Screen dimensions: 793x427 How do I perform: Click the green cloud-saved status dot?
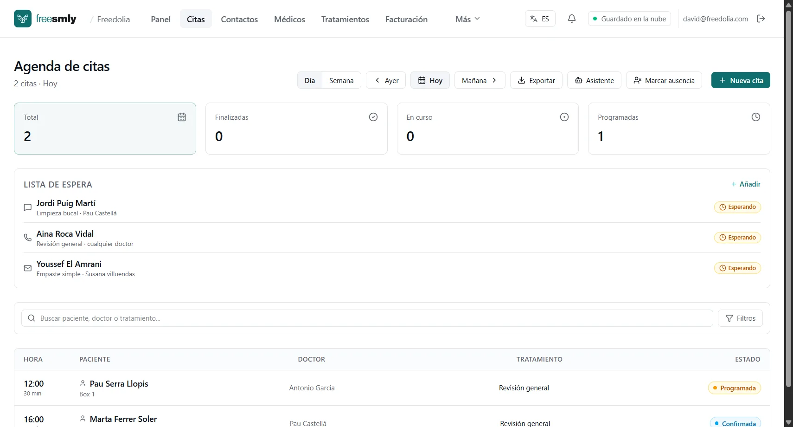click(x=595, y=19)
